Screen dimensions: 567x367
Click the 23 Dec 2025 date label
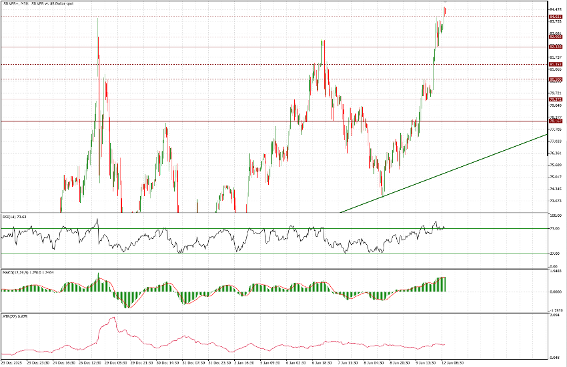(x=12, y=362)
